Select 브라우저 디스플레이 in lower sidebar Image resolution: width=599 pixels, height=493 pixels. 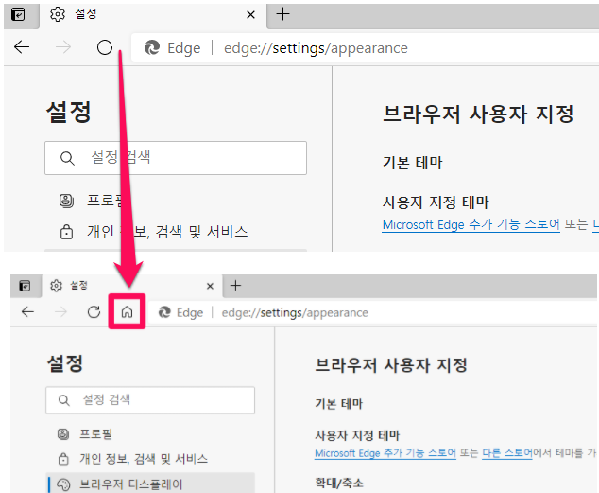tap(150, 484)
